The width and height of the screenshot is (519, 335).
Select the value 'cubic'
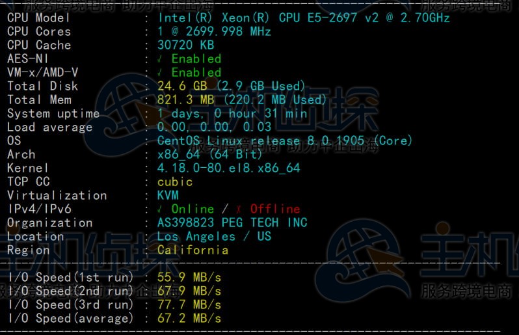point(175,181)
